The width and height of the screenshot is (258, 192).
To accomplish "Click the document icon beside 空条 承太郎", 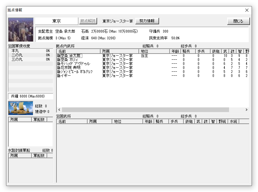I will (x=59, y=56).
